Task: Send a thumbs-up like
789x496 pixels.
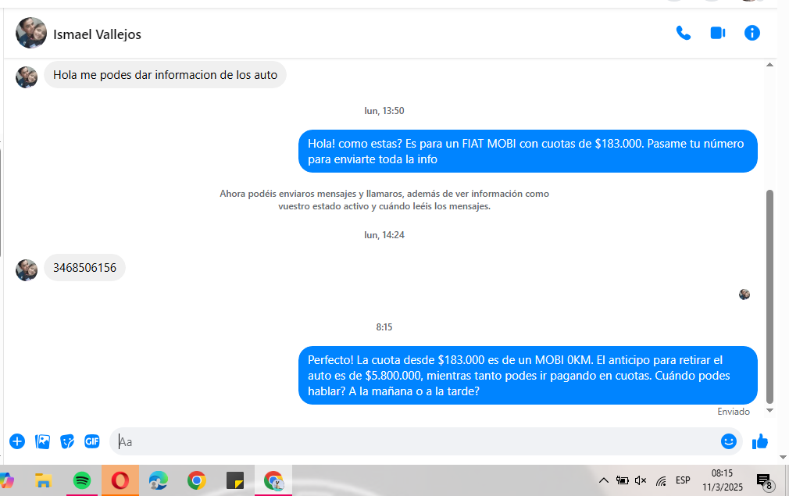Action: tap(759, 441)
